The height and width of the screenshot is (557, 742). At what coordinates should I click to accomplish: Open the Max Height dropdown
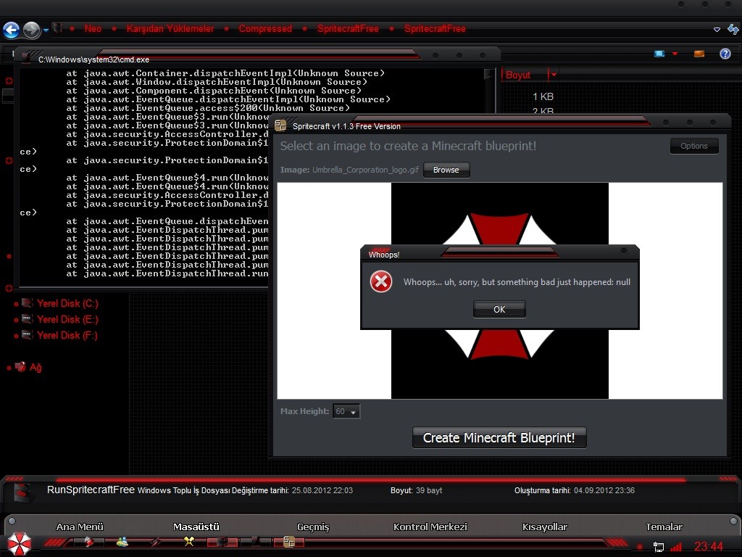(346, 411)
